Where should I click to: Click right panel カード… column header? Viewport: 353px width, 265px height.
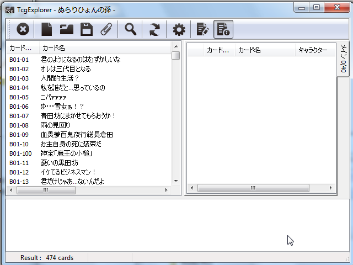tap(220, 50)
